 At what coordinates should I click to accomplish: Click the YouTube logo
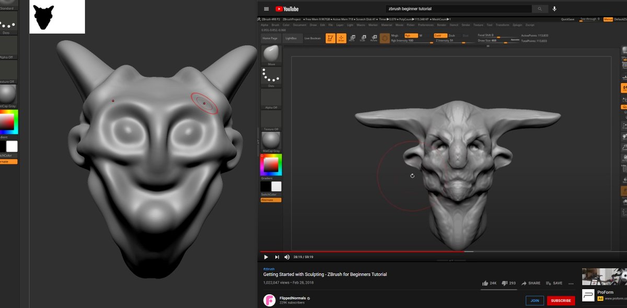(287, 9)
